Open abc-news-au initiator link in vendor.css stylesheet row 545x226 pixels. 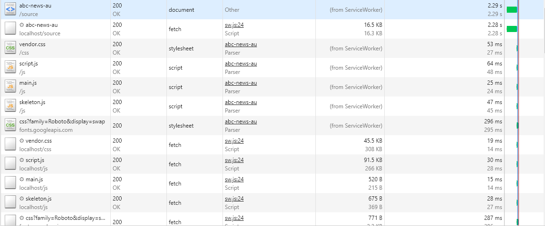(241, 44)
